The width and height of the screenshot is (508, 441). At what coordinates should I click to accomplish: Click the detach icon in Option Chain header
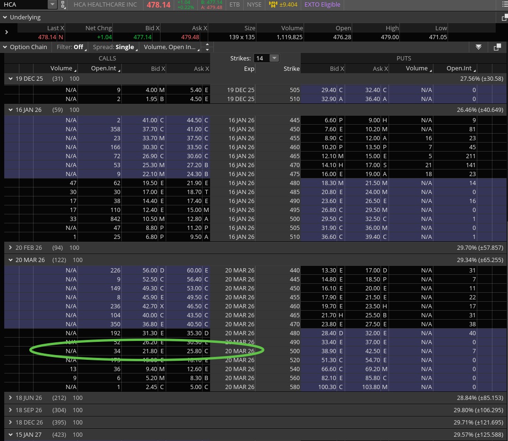click(497, 47)
